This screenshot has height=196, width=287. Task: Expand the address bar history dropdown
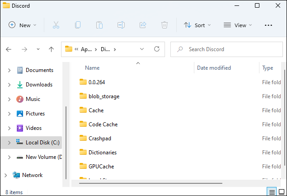tap(142, 49)
